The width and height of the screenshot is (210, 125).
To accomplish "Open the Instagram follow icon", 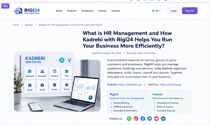I will 136,119.
